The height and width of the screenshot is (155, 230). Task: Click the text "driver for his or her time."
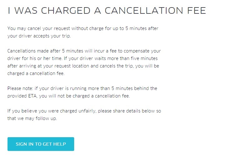click(x=35, y=58)
